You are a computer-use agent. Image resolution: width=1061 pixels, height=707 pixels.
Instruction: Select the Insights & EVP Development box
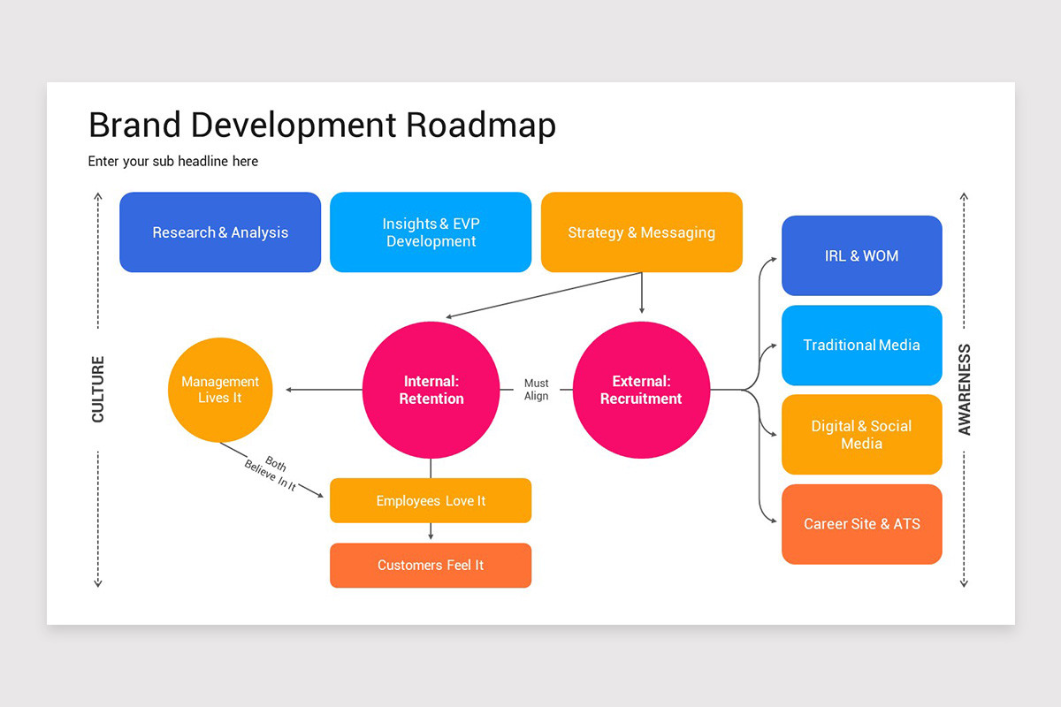point(431,232)
